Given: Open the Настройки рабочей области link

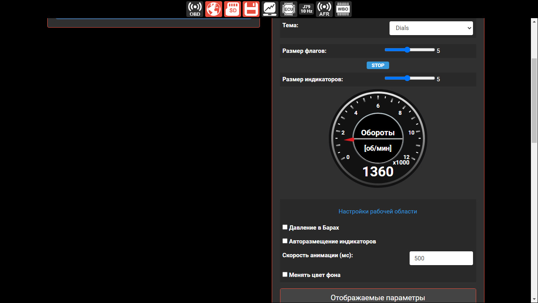Looking at the screenshot, I should coord(378,211).
